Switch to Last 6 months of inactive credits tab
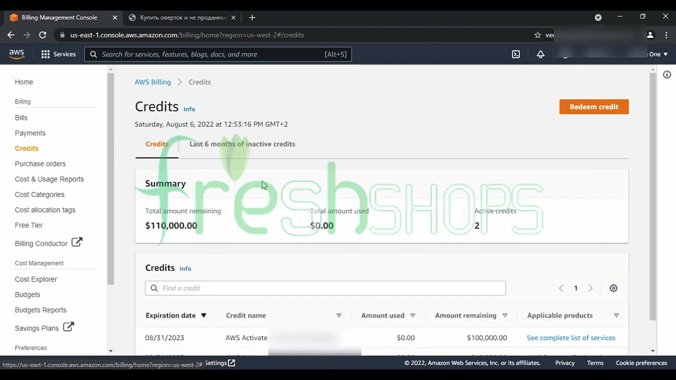Image resolution: width=676 pixels, height=380 pixels. pyautogui.click(x=242, y=144)
